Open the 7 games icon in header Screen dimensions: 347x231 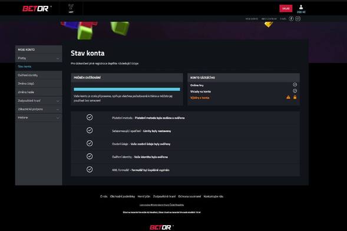(x=71, y=8)
